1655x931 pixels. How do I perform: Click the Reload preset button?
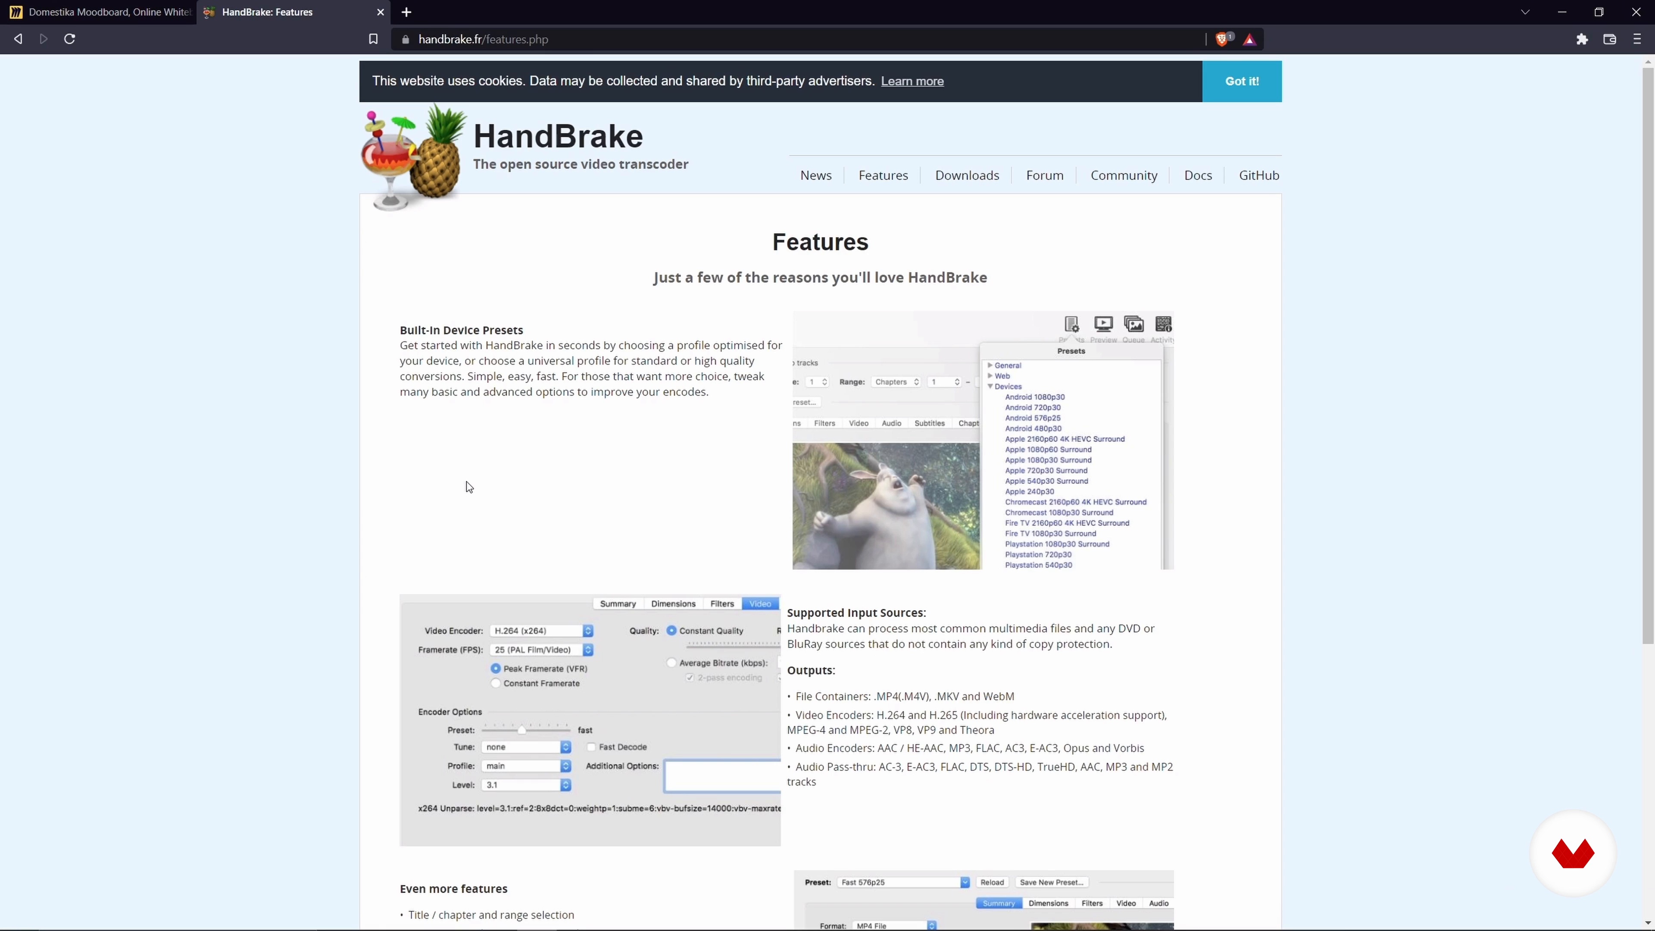coord(992,882)
